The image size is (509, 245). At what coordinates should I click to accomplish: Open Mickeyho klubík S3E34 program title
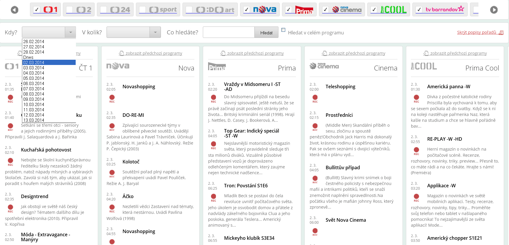pos(249,238)
